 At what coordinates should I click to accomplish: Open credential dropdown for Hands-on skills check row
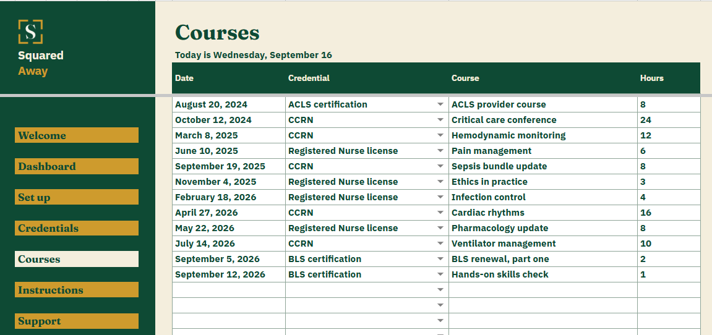point(440,274)
